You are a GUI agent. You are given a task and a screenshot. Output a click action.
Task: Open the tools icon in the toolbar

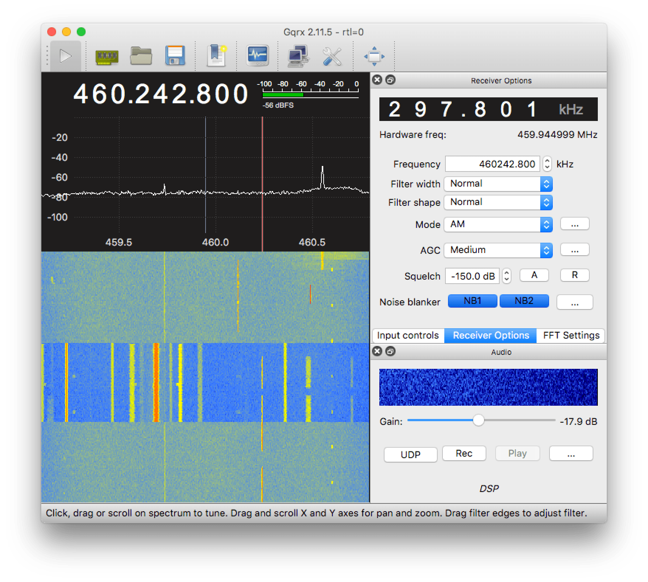332,56
